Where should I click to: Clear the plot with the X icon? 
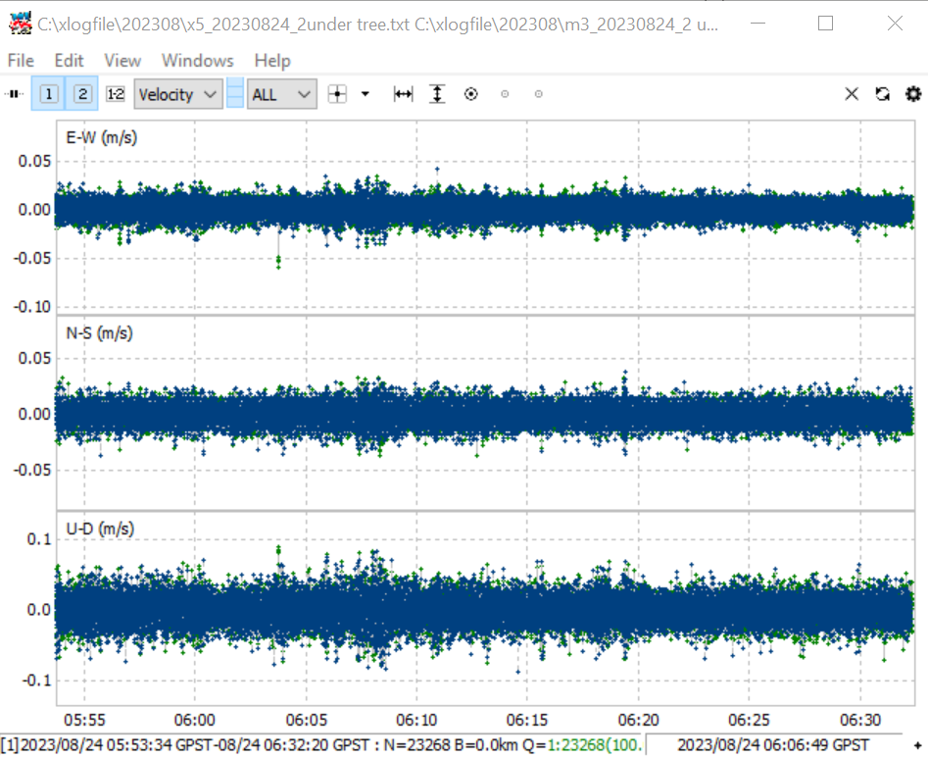(x=852, y=94)
